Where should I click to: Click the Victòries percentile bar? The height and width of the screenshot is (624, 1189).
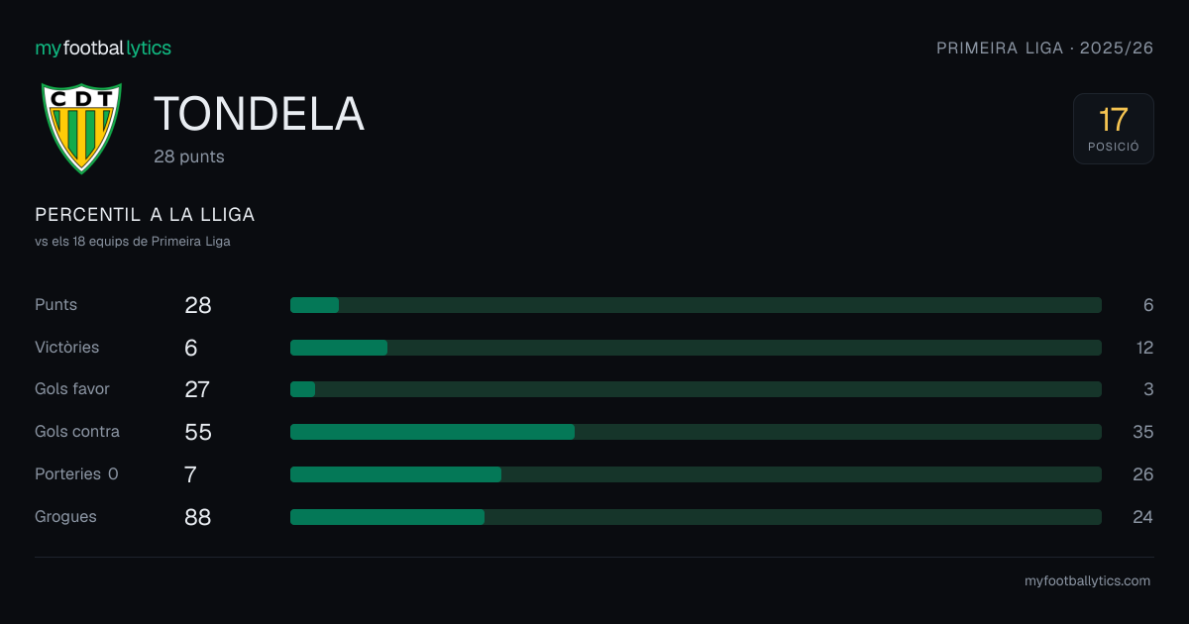tap(696, 348)
